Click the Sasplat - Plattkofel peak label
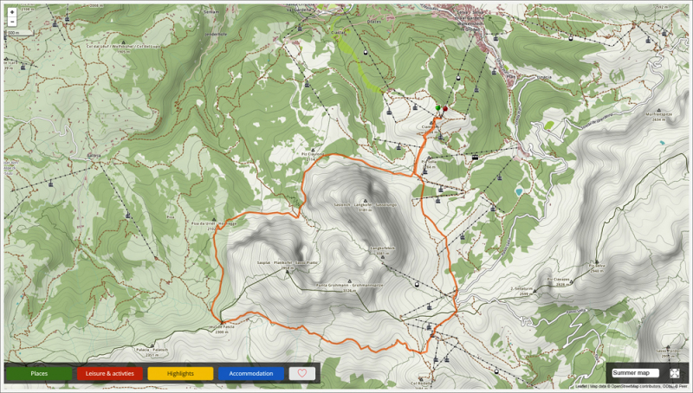The height and width of the screenshot is (393, 693). point(288,263)
